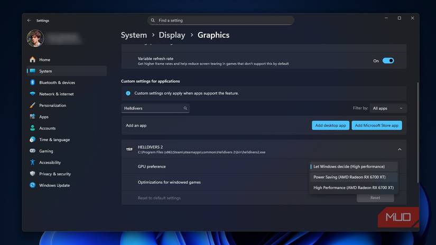Open Privacy & security section
The height and width of the screenshot is (245, 436).
67,174
